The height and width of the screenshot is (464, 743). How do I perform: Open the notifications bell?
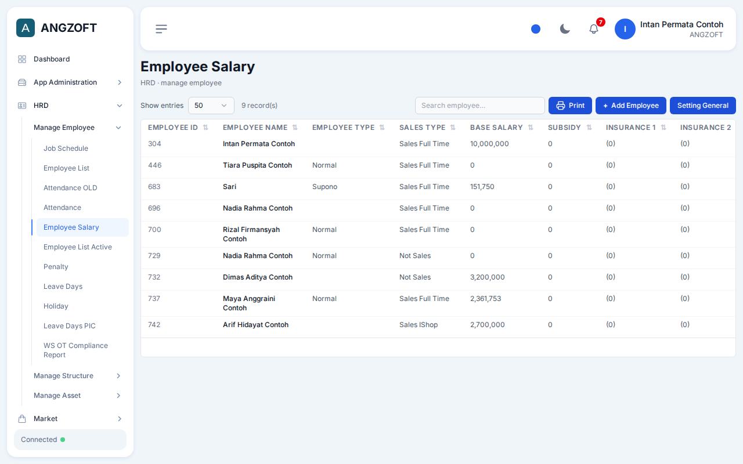tap(594, 29)
